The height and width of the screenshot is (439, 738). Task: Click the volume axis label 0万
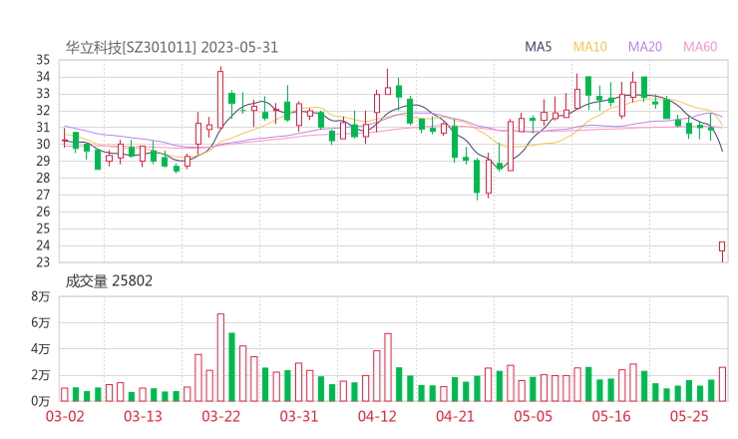[41, 401]
